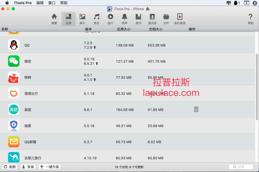Image resolution: width=259 pixels, height=172 pixels.
Task: Click the 刷新 refresh button
Action: point(10,167)
